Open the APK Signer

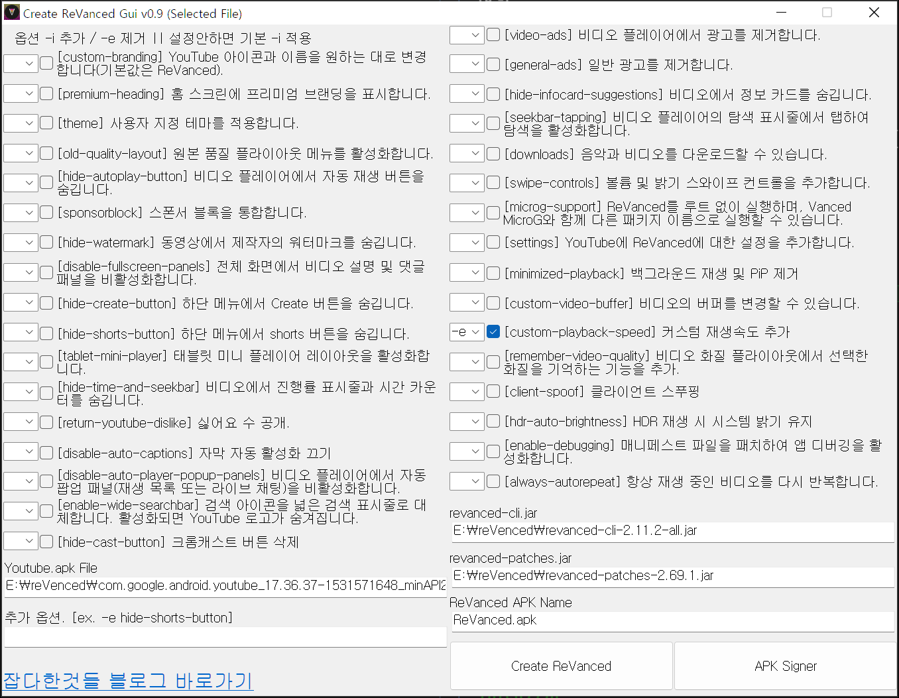[x=786, y=666]
